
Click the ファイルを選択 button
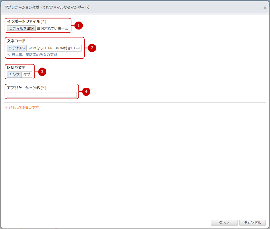tap(22, 29)
